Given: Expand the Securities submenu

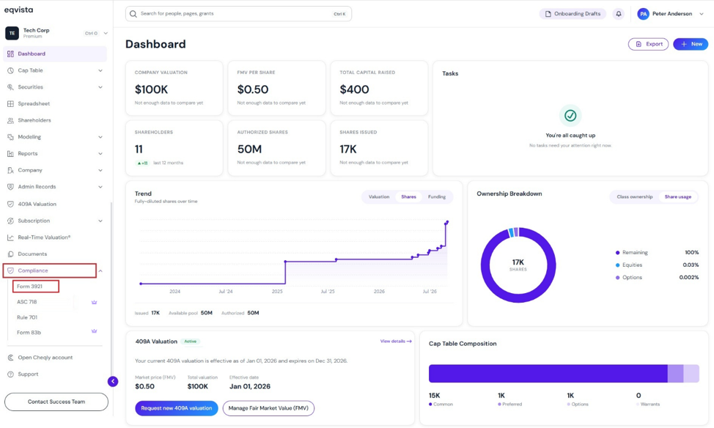Looking at the screenshot, I should [100, 87].
